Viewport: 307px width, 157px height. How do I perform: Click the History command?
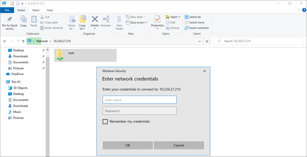point(173,28)
